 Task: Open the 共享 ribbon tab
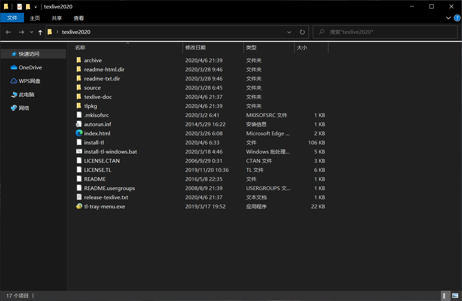pos(57,18)
